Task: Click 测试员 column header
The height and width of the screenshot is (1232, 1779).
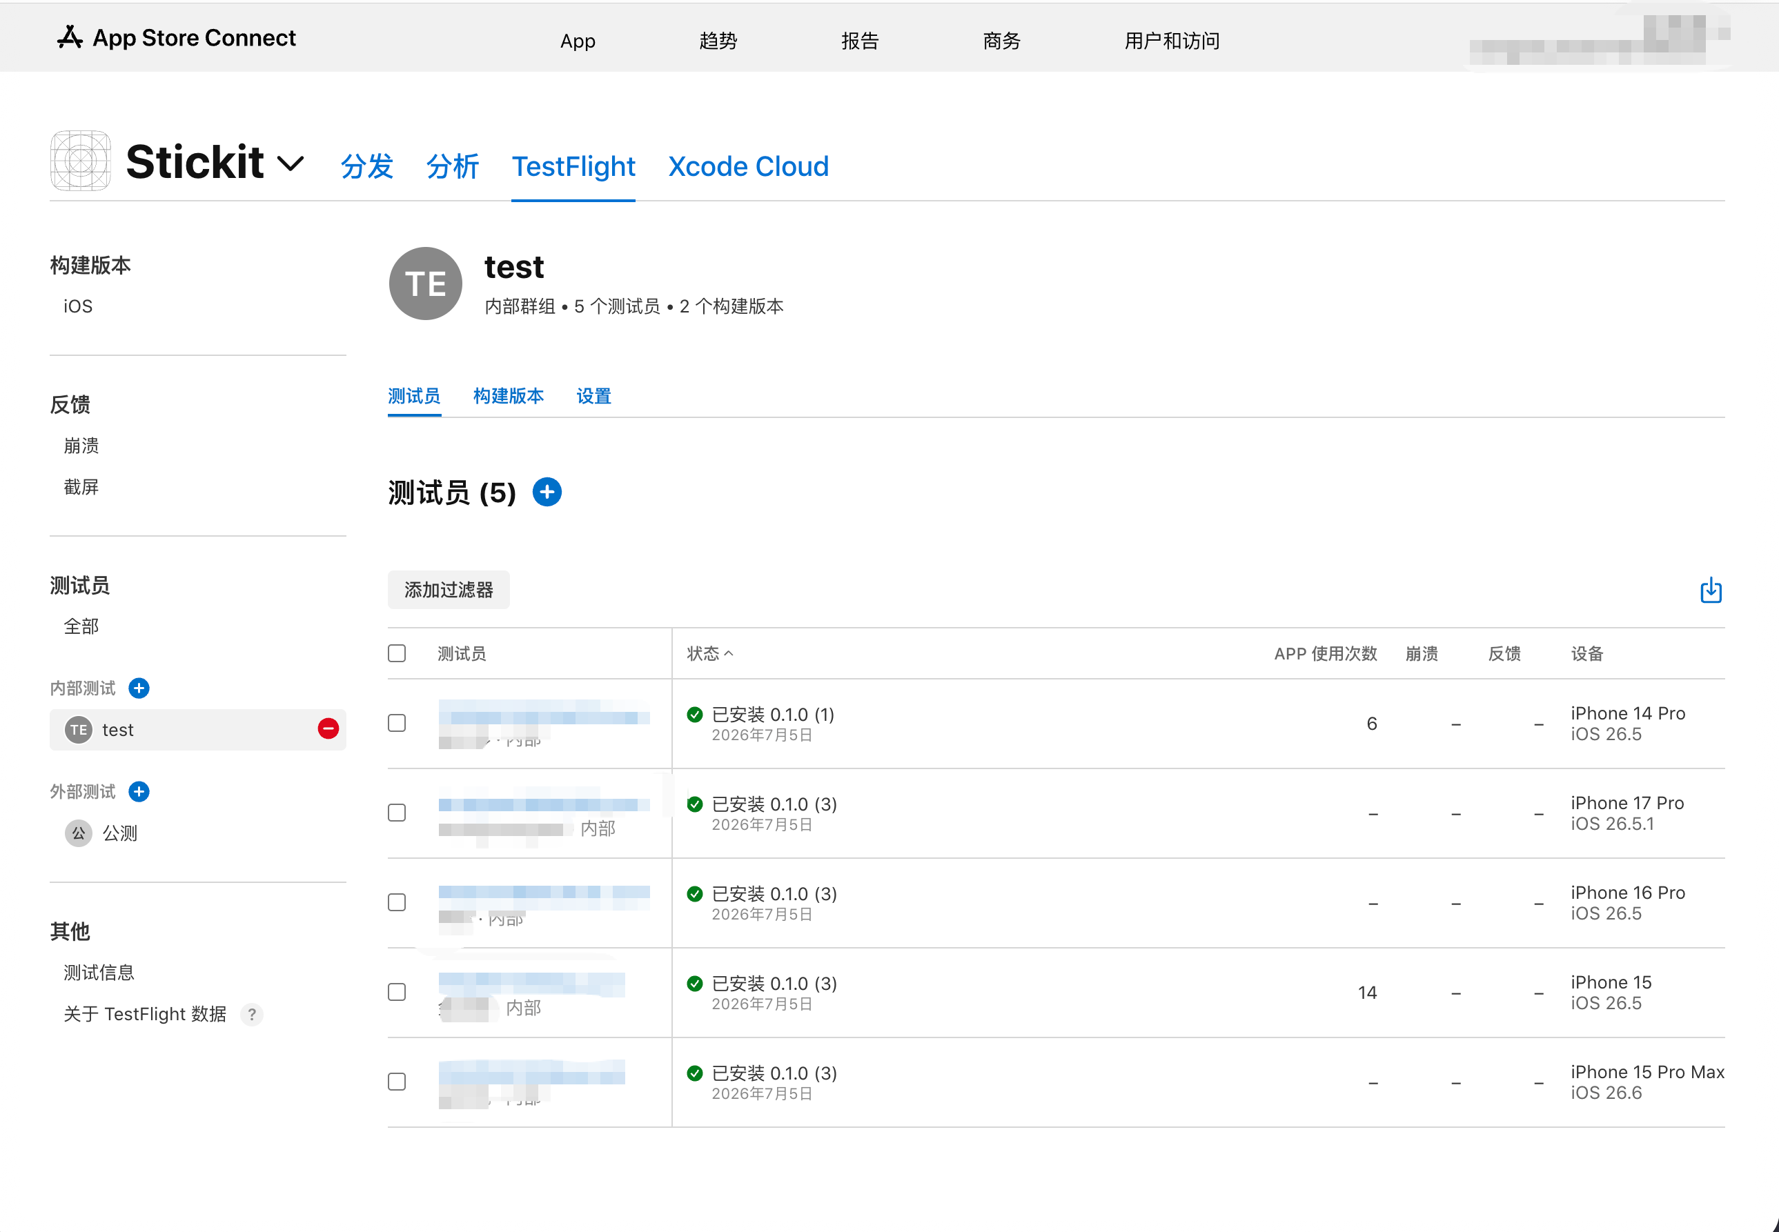Action: click(462, 654)
